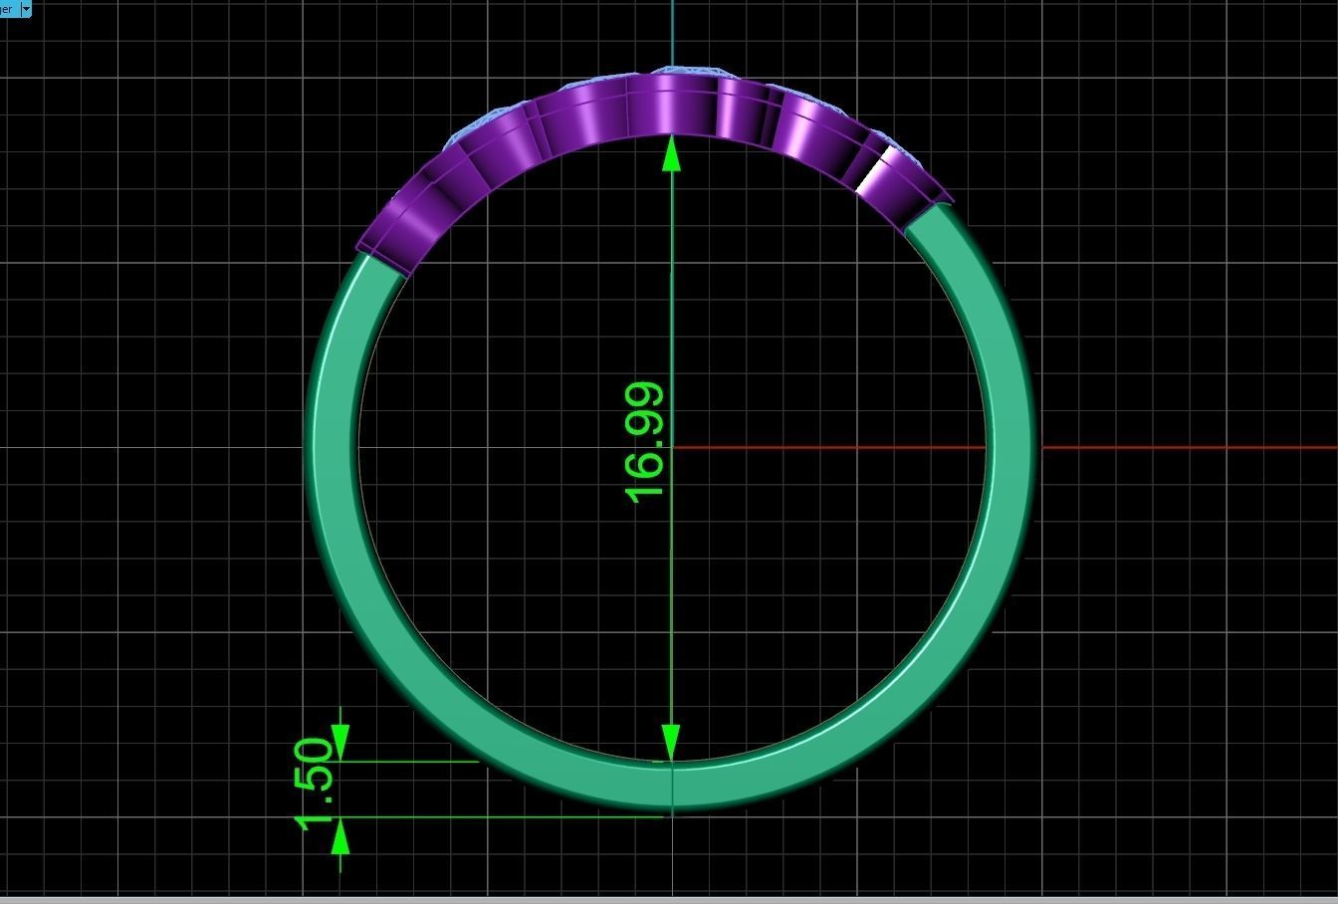Open the viewport title dropdown arrow
The width and height of the screenshot is (1338, 904).
coord(25,8)
